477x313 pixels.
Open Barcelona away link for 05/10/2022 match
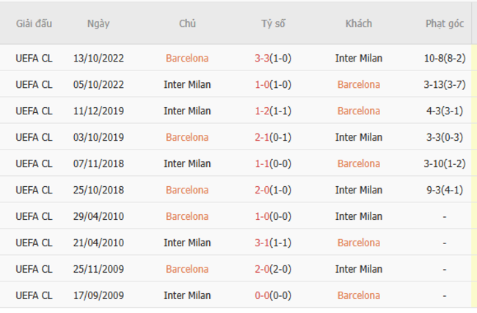358,84
